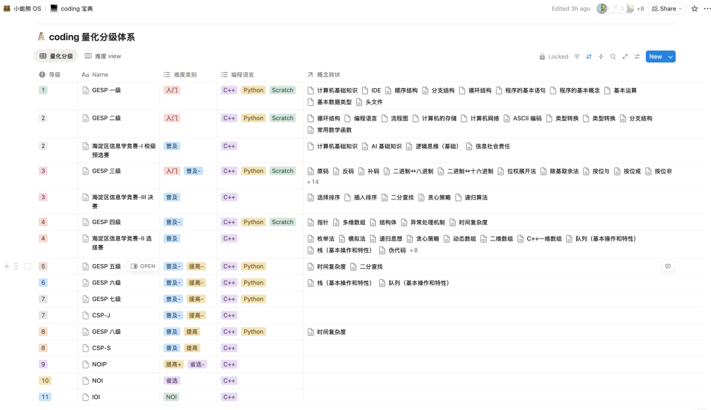Screen dimensions: 711x410
Task: Click the Python tag in GESP 八级 row
Action: pos(253,332)
